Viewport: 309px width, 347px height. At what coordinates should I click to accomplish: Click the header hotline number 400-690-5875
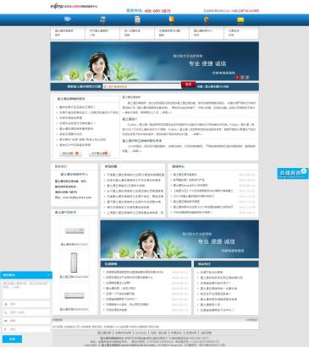coord(157,11)
